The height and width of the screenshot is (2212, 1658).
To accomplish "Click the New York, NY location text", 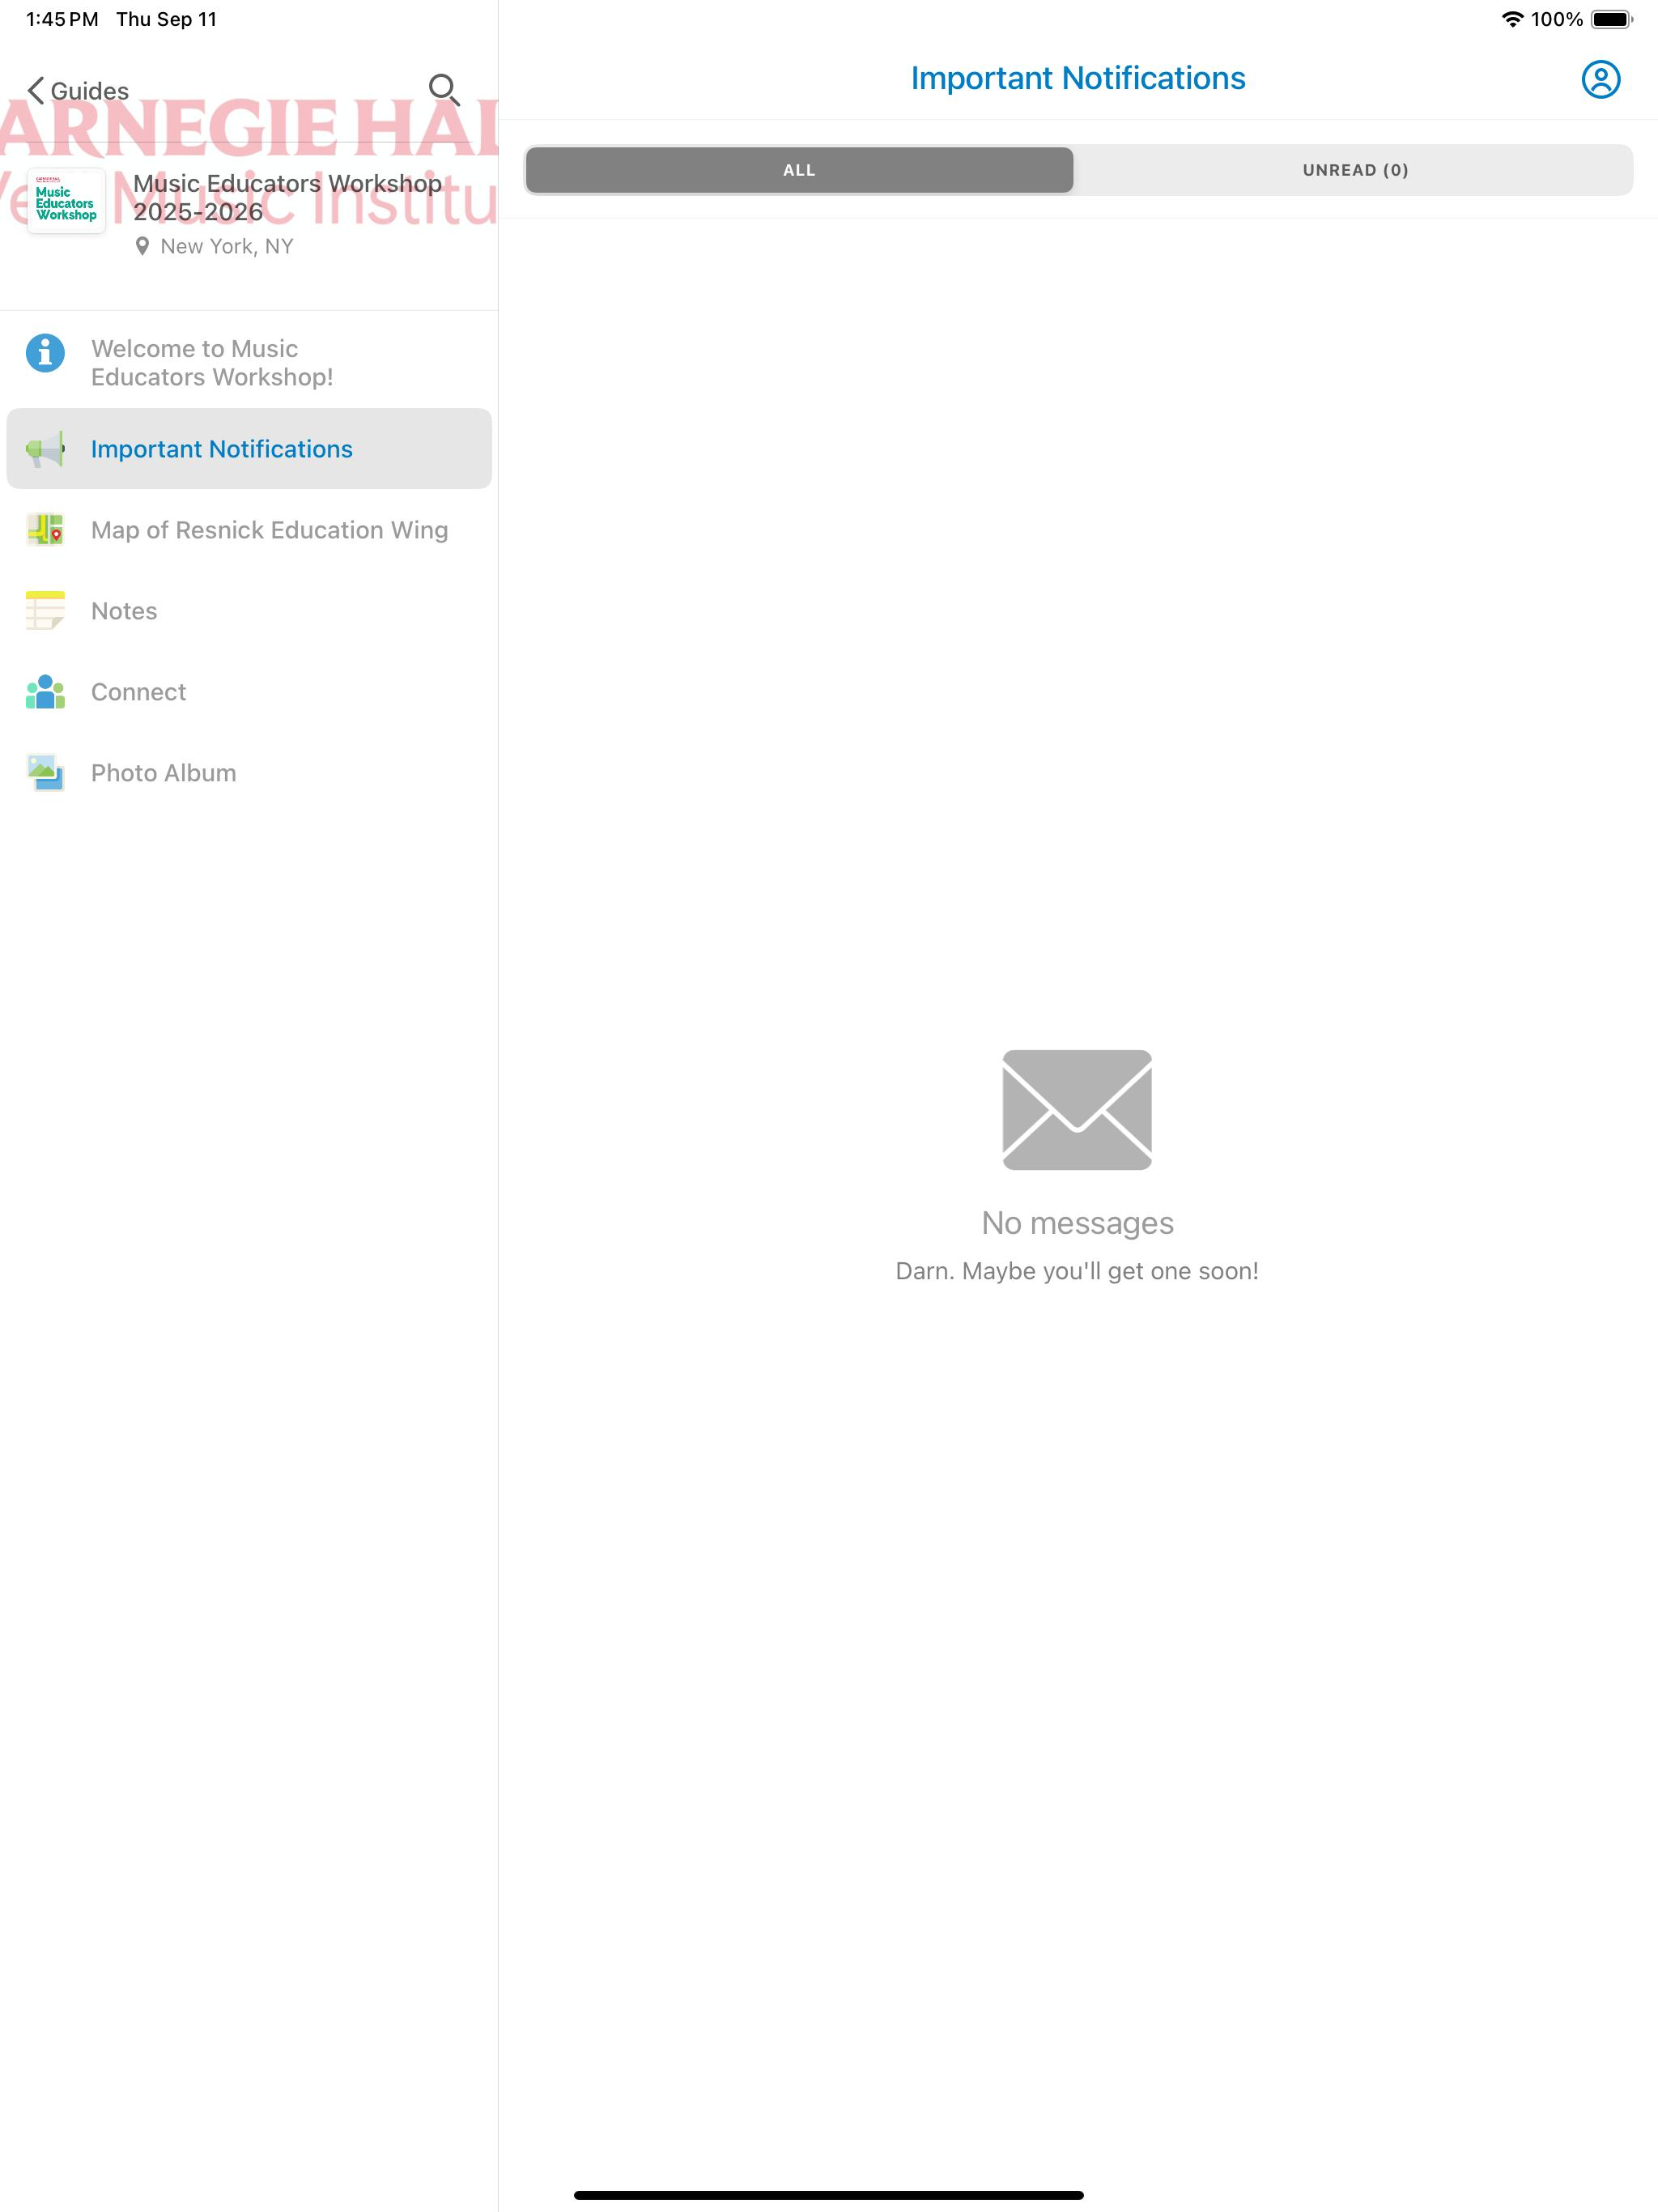I will click(x=227, y=246).
